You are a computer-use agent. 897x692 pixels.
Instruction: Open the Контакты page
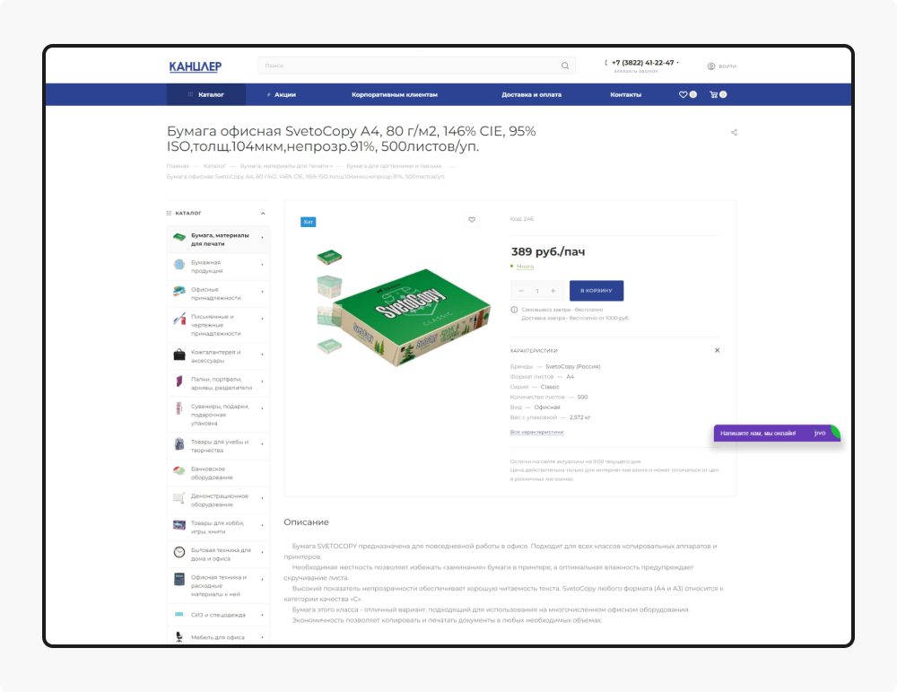626,94
